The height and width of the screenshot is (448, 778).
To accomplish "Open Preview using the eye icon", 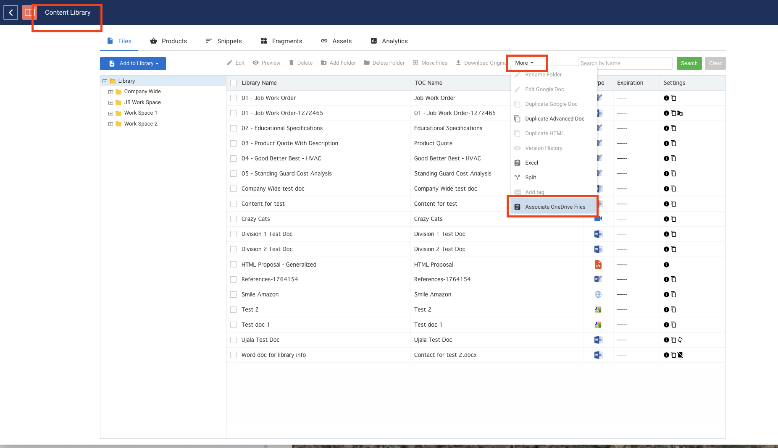I will [256, 63].
